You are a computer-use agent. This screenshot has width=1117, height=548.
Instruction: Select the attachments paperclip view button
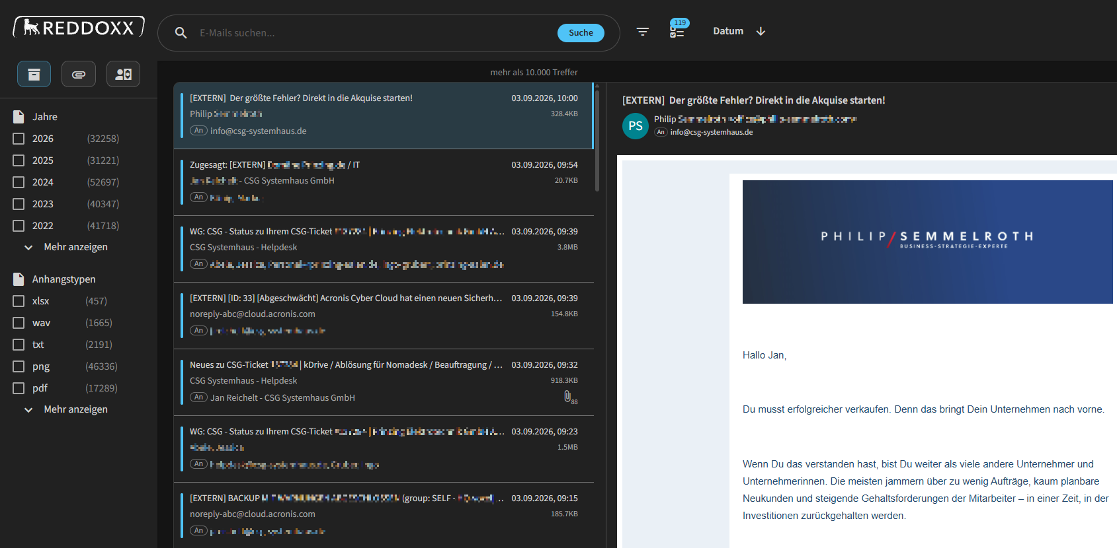[x=79, y=74]
